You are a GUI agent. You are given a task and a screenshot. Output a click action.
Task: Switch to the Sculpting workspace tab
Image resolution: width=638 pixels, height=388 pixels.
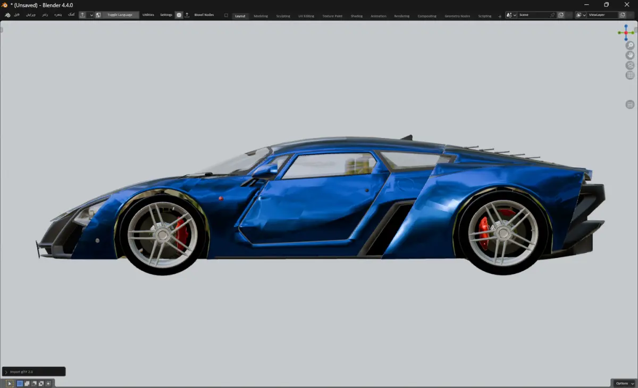click(283, 16)
